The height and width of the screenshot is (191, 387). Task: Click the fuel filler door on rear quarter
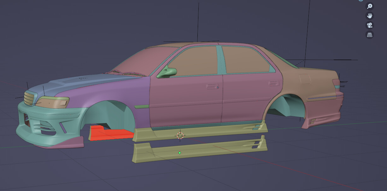pos(305,78)
